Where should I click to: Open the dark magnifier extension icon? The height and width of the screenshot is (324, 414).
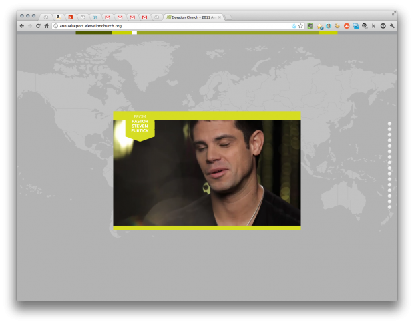pos(365,26)
